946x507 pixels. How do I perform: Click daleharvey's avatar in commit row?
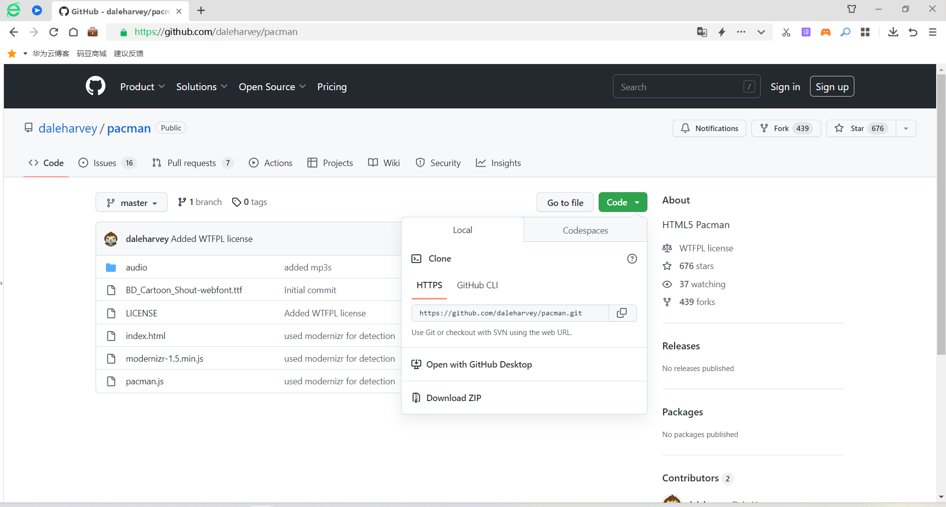pyautogui.click(x=111, y=239)
